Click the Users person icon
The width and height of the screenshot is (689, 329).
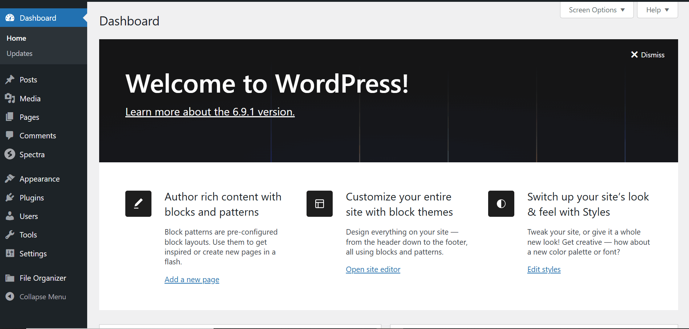click(x=10, y=216)
